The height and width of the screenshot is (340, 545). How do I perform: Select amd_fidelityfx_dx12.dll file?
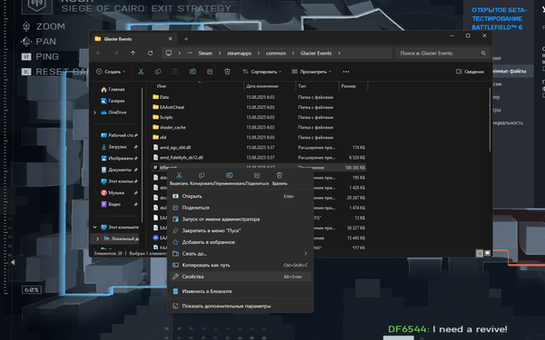[182, 158]
